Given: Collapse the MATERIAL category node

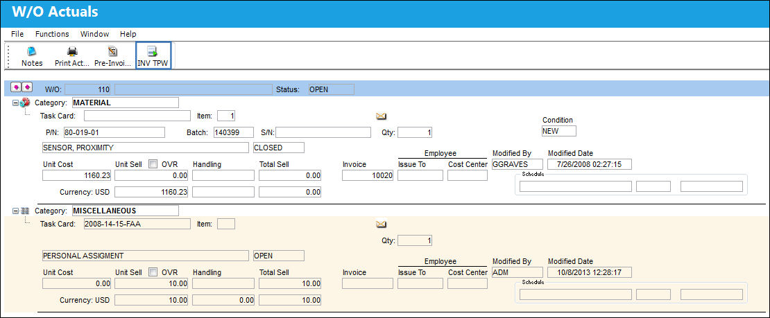Looking at the screenshot, I should tap(16, 103).
